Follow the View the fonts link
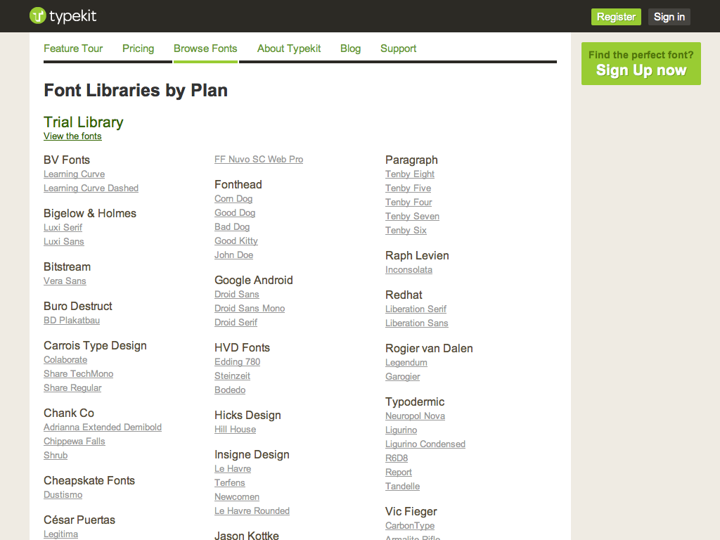This screenshot has height=540, width=720. (x=72, y=136)
